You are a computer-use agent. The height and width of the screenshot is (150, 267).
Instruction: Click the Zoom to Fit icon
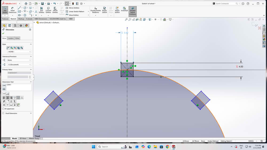pos(126,19)
